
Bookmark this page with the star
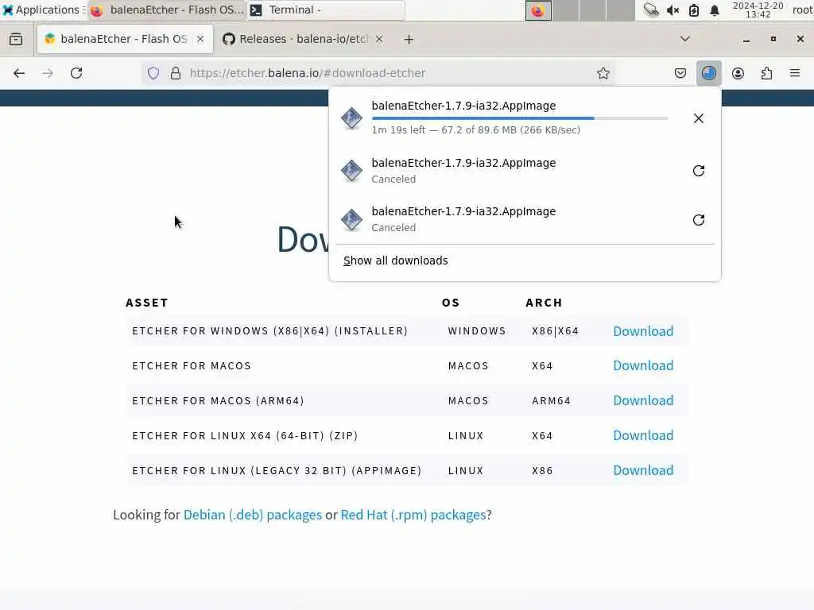(x=603, y=73)
